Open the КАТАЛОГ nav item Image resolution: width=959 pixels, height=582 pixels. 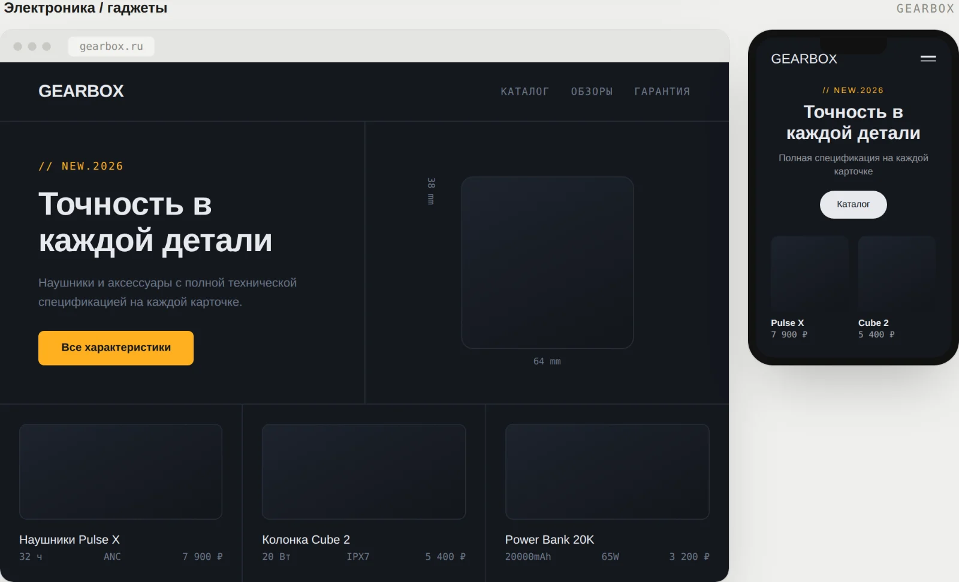click(x=524, y=92)
